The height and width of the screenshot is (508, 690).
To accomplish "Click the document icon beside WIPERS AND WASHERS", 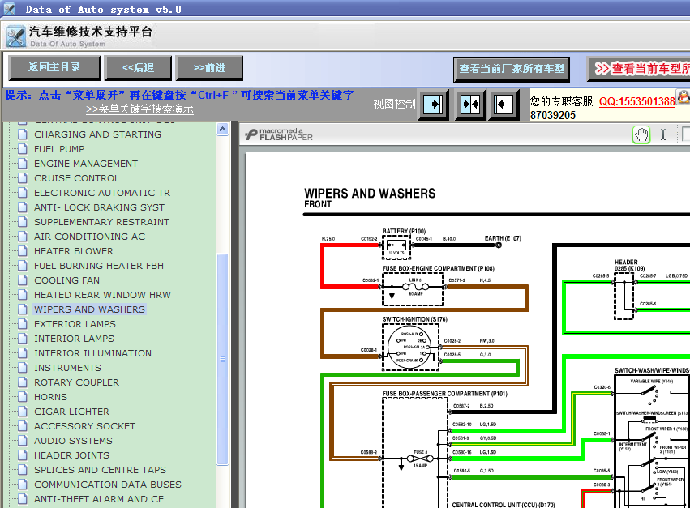I will [23, 309].
